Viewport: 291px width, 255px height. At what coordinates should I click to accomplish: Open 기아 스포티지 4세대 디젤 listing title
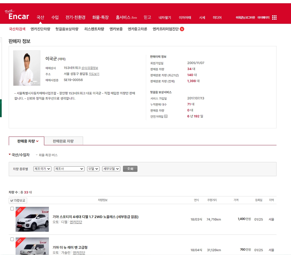[x=95, y=217]
